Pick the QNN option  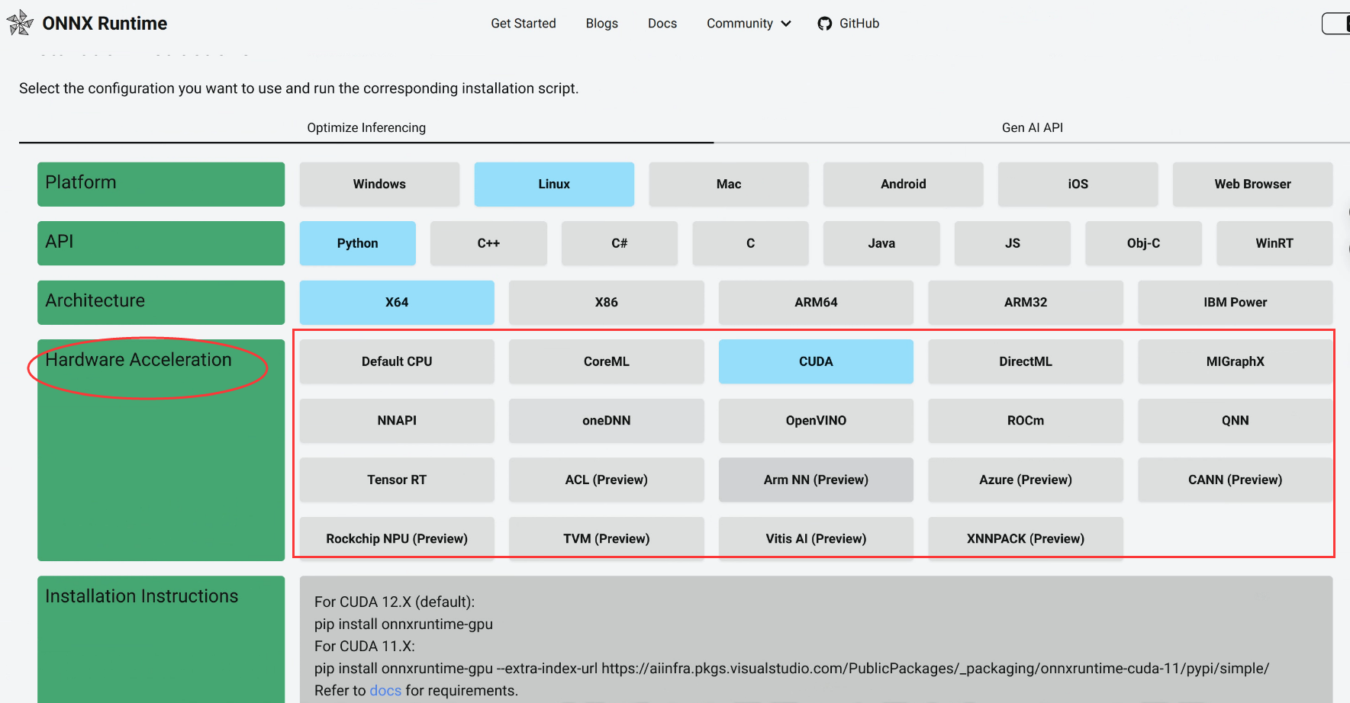tap(1236, 420)
